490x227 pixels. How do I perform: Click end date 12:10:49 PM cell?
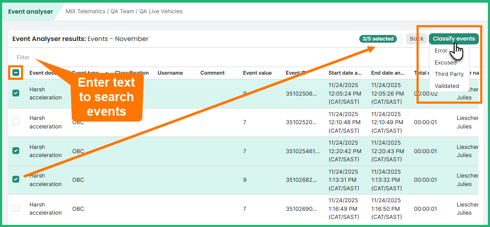coord(388,122)
